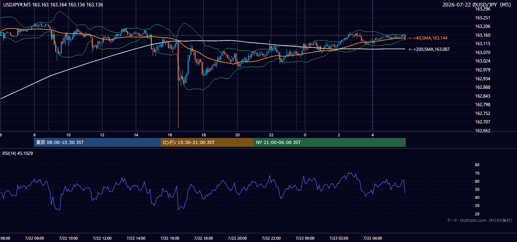Click bottom time label 7/22 16:00

170,238
